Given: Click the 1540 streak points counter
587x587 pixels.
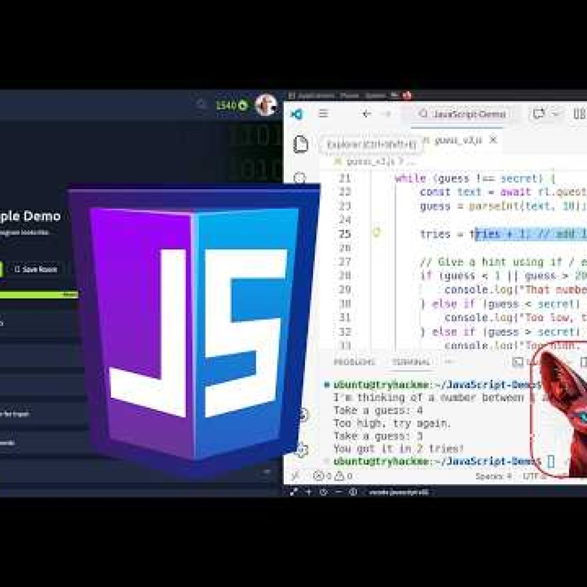Looking at the screenshot, I should [x=232, y=105].
